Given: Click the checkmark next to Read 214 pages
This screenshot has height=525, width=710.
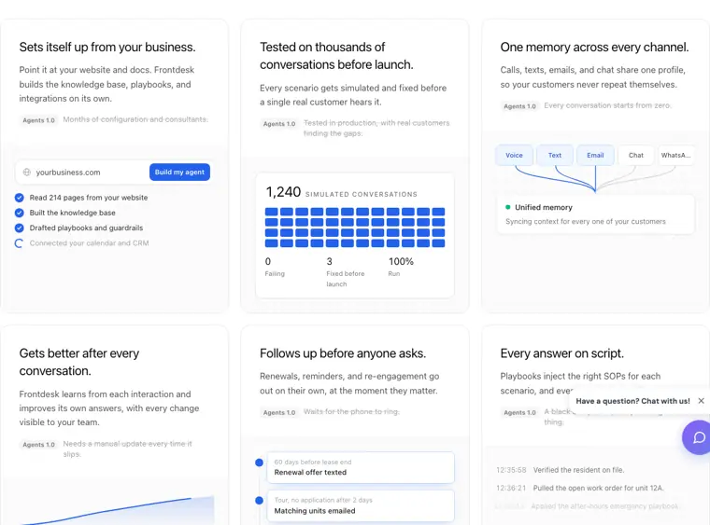Looking at the screenshot, I should pos(19,198).
